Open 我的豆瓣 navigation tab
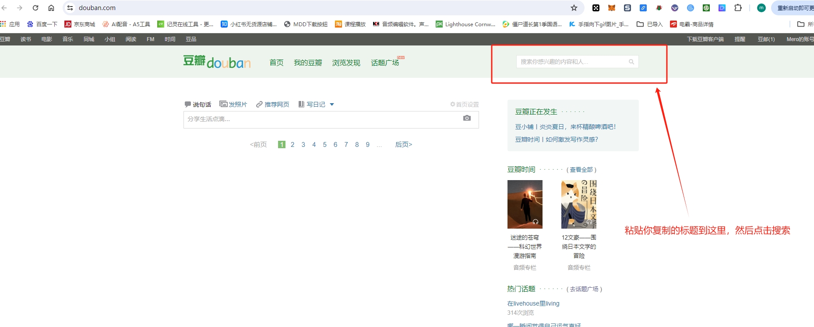Screen dimensions: 814x327 [x=308, y=63]
